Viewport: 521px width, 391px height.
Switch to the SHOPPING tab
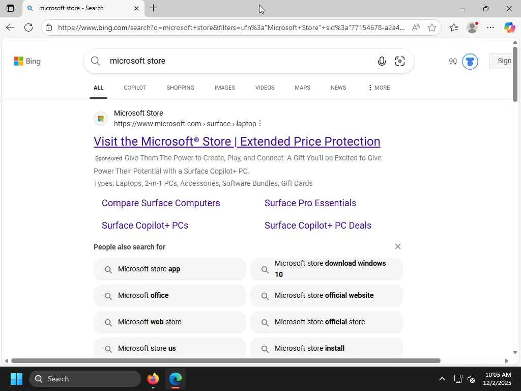pyautogui.click(x=181, y=88)
